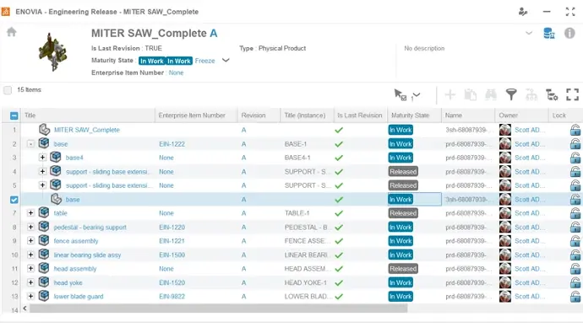Screen dimensions: 583x327
Task: Expand table to full screen icon
Action: (x=572, y=95)
